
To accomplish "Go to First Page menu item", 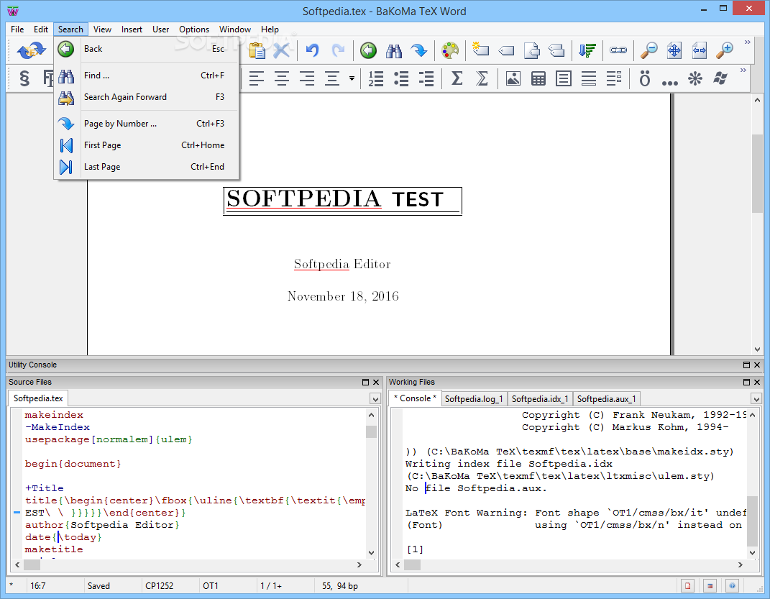I will coord(147,145).
